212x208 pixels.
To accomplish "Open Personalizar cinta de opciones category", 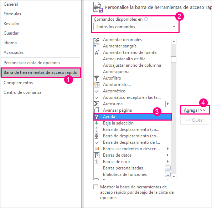I will (x=32, y=63).
